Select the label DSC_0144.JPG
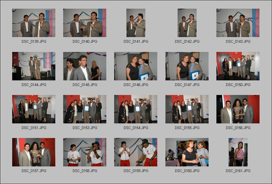The height and width of the screenshot is (184, 272). pos(34,85)
